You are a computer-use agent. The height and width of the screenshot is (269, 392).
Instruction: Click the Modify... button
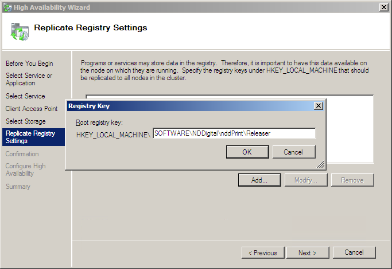306,180
